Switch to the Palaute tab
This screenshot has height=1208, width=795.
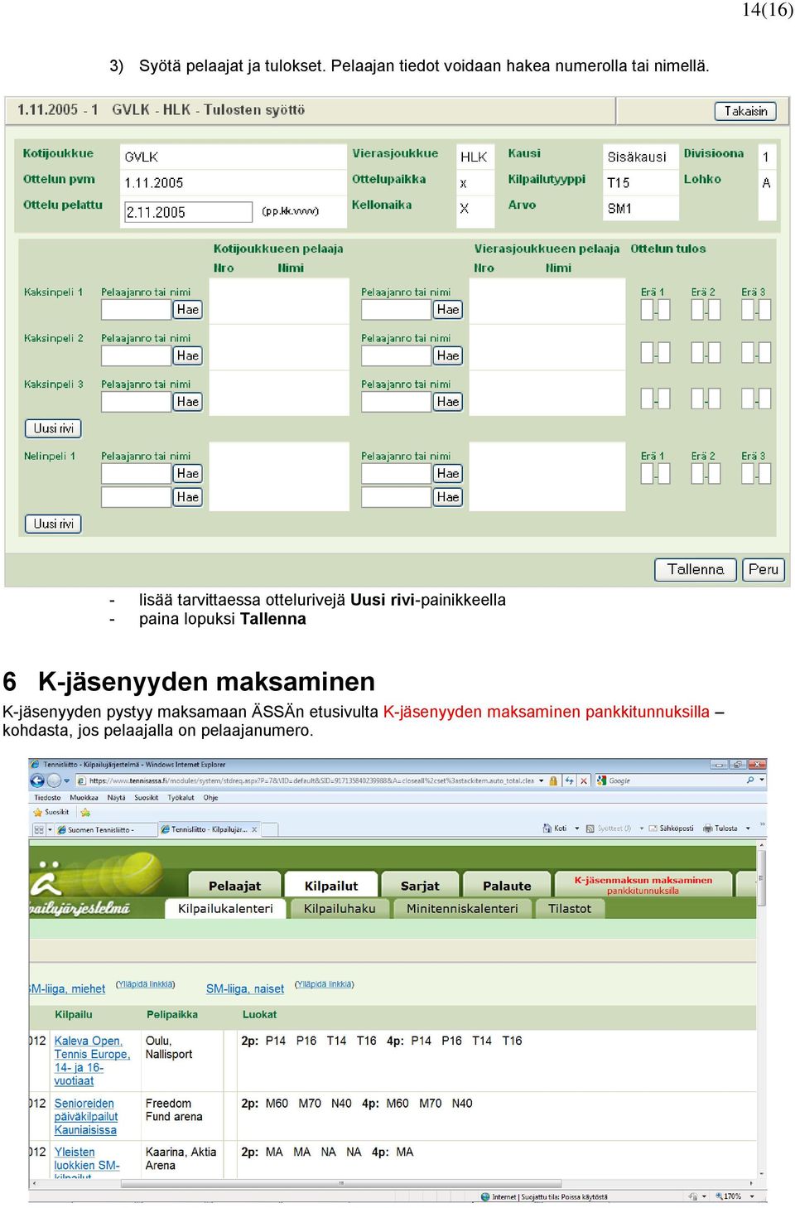[x=507, y=886]
